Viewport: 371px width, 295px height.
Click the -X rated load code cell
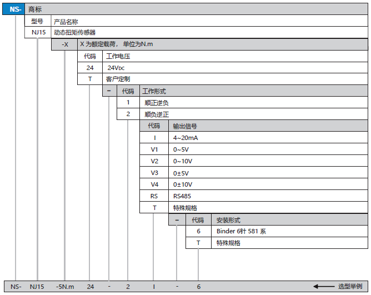point(64,44)
